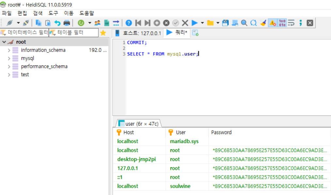Open the refresh dropdown arrow
The image size is (331, 195).
click(x=90, y=23)
